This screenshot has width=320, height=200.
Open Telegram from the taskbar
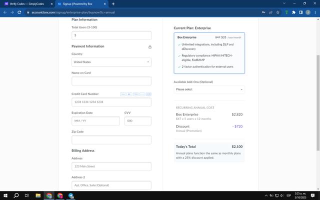pos(71,195)
